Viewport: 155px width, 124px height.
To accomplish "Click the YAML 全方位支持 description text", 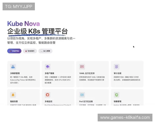I will pyautogui.click(x=92, y=79).
